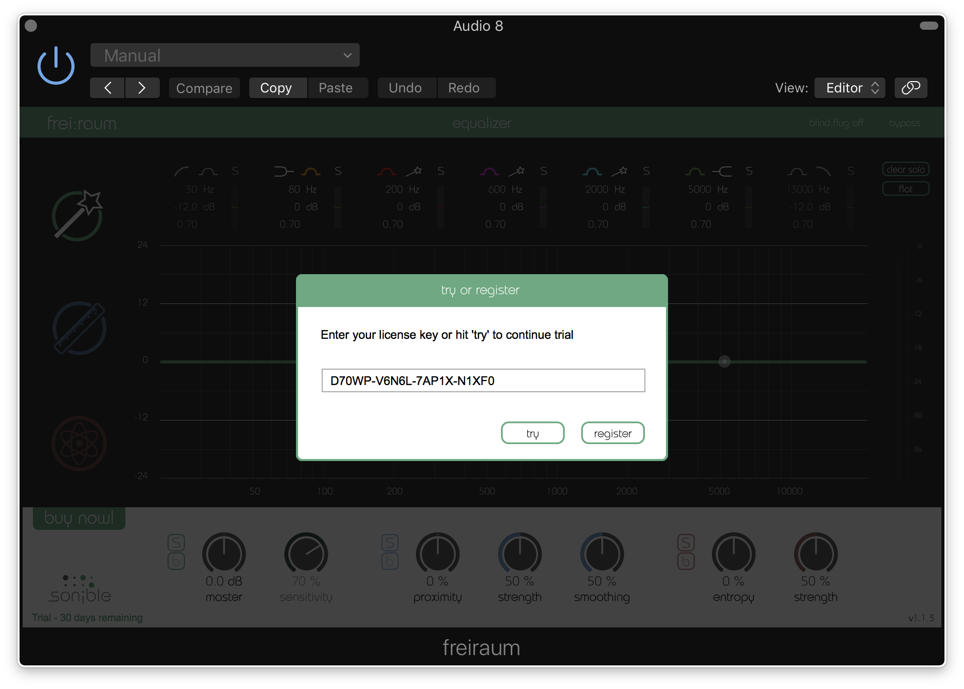Viewport: 964px width, 689px height.
Task: Click the buy now! button
Action: (x=79, y=518)
